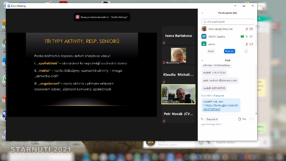Click the music note professional audio icon

pyautogui.click(x=78, y=17)
